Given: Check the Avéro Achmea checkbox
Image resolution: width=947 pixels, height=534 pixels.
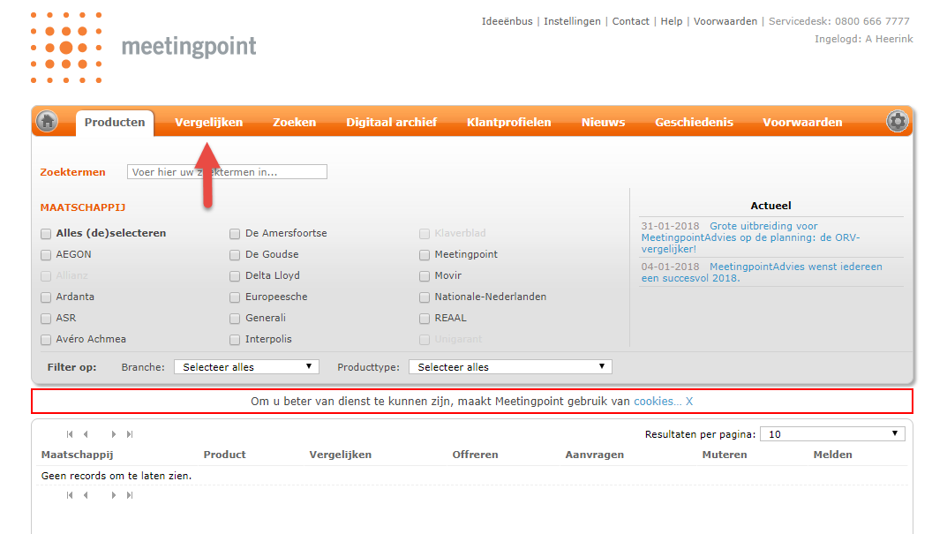Looking at the screenshot, I should tap(46, 340).
